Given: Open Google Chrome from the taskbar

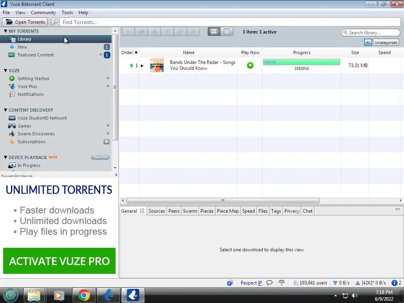Looking at the screenshot, I should coord(84,295).
